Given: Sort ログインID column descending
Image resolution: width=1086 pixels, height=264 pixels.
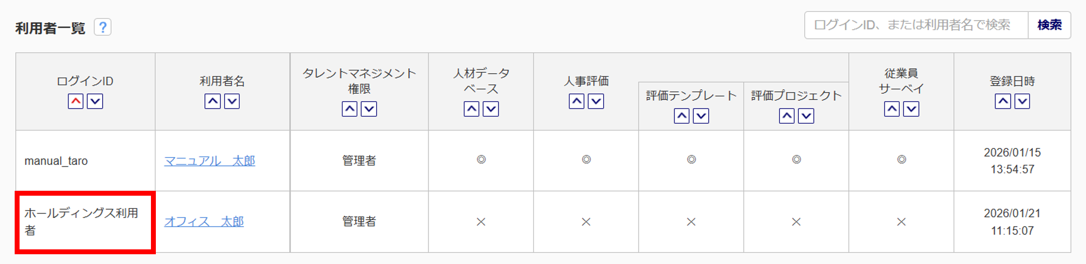Looking at the screenshot, I should pyautogui.click(x=95, y=101).
